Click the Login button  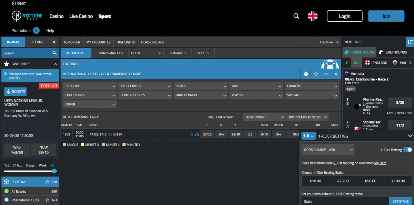click(x=345, y=16)
